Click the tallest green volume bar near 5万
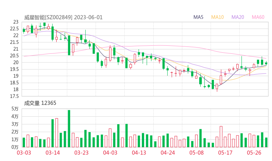272x161 pixels. 69,129
